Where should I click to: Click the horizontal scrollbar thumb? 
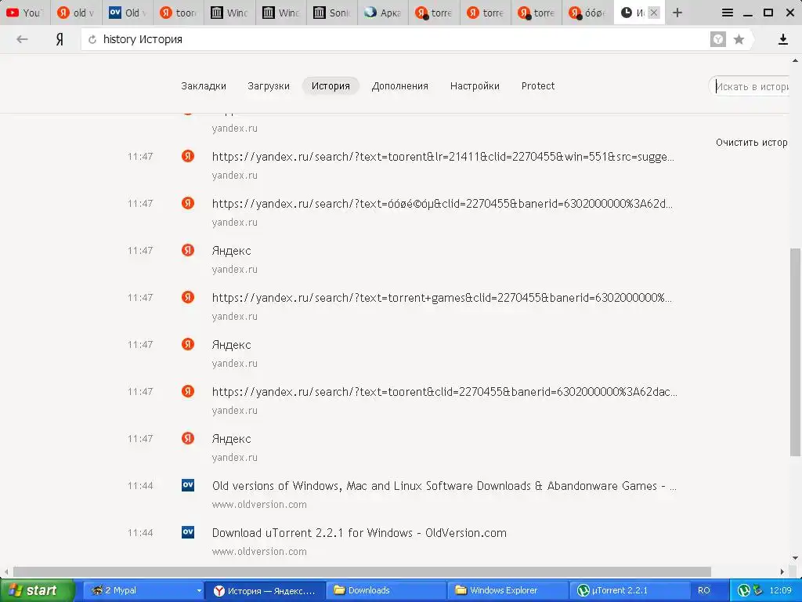pos(362,571)
